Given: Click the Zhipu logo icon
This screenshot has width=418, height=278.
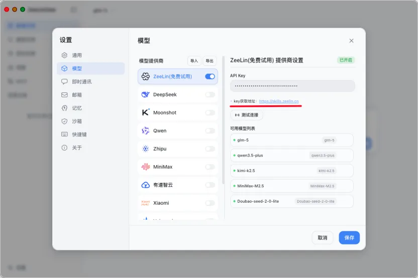Looking at the screenshot, I should [146, 149].
